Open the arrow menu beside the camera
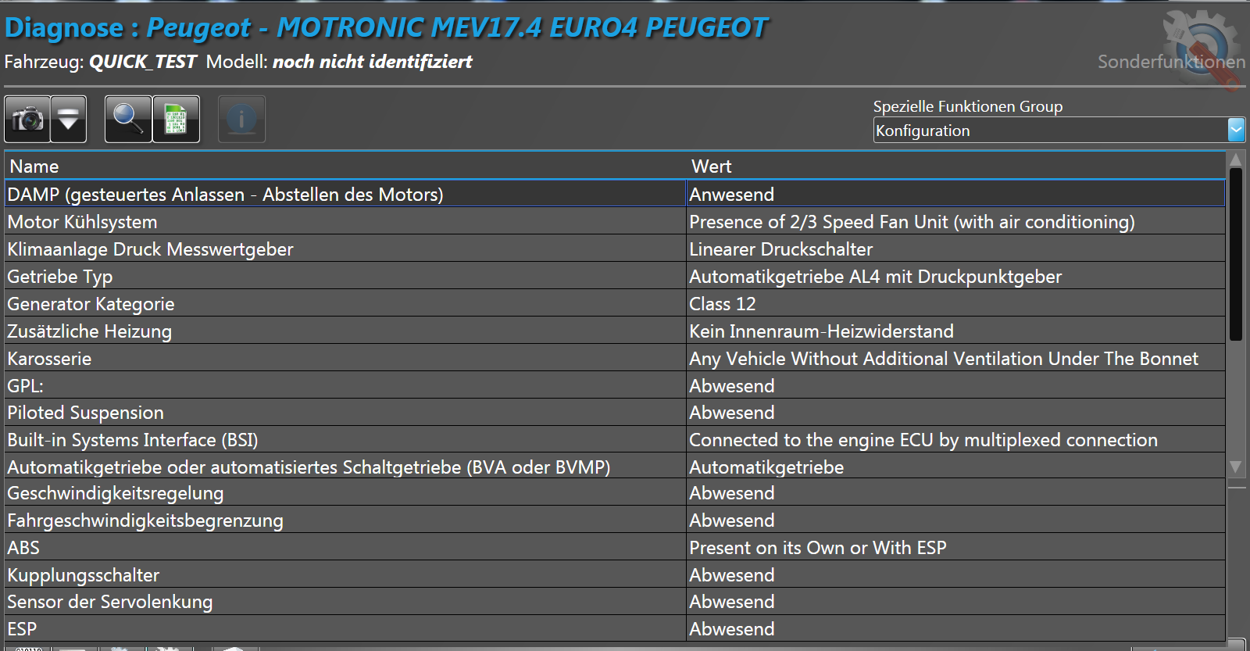Viewport: 1250px width, 651px height. 69,120
